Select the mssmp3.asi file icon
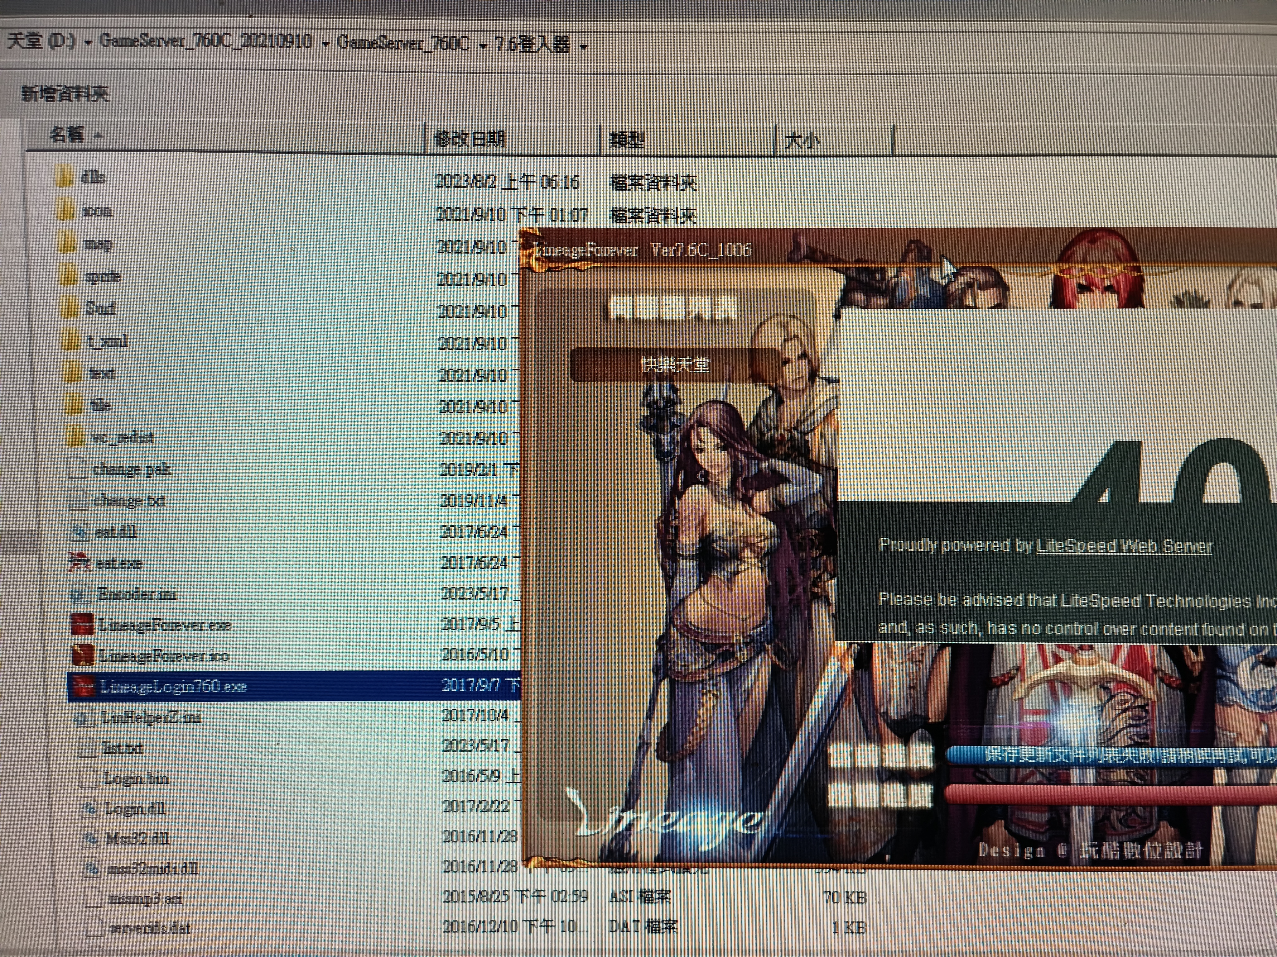The height and width of the screenshot is (957, 1277). tap(94, 898)
